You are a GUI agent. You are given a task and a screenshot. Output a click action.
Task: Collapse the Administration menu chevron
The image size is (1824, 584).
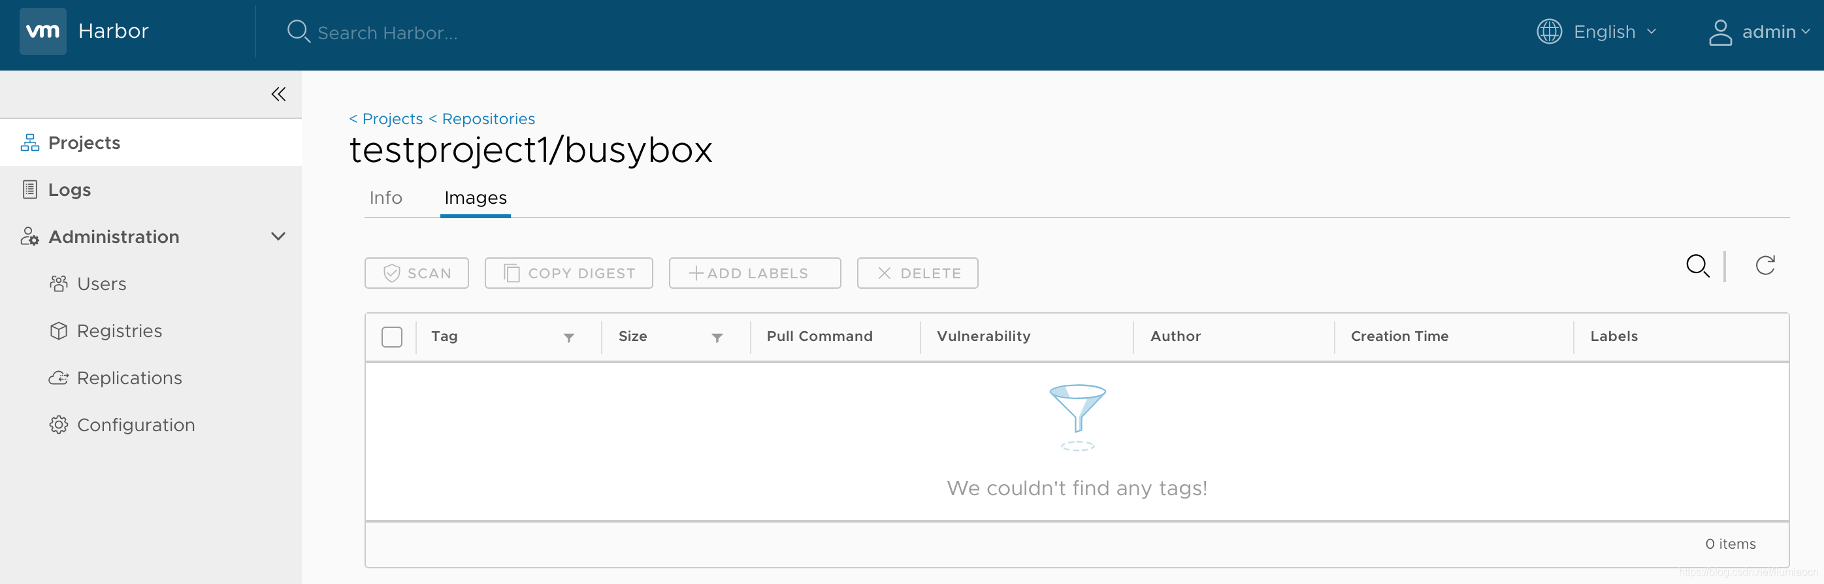(278, 236)
